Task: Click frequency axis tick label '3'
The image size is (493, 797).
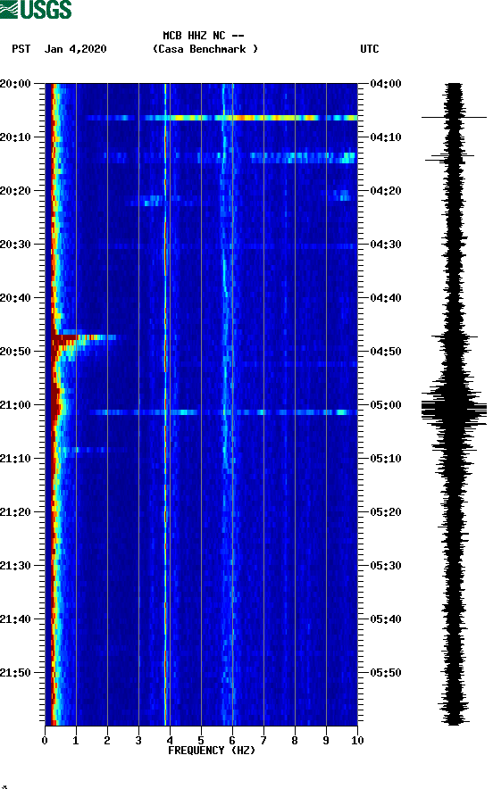Action: [x=138, y=741]
